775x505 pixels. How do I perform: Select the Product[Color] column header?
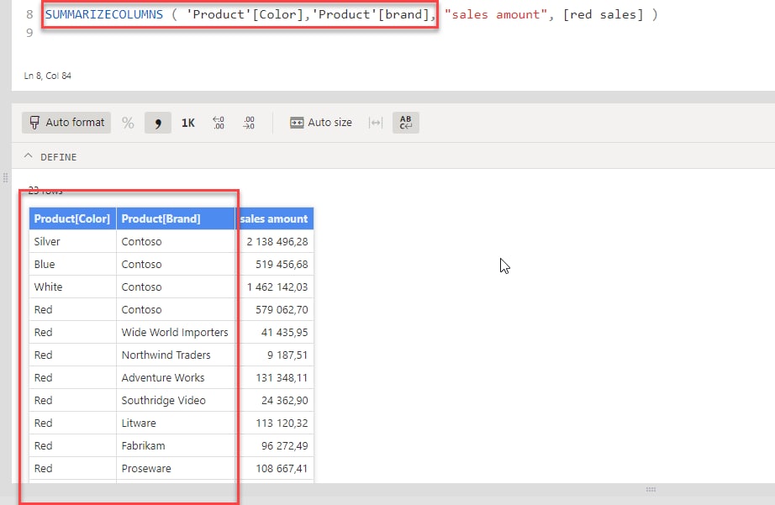point(72,218)
